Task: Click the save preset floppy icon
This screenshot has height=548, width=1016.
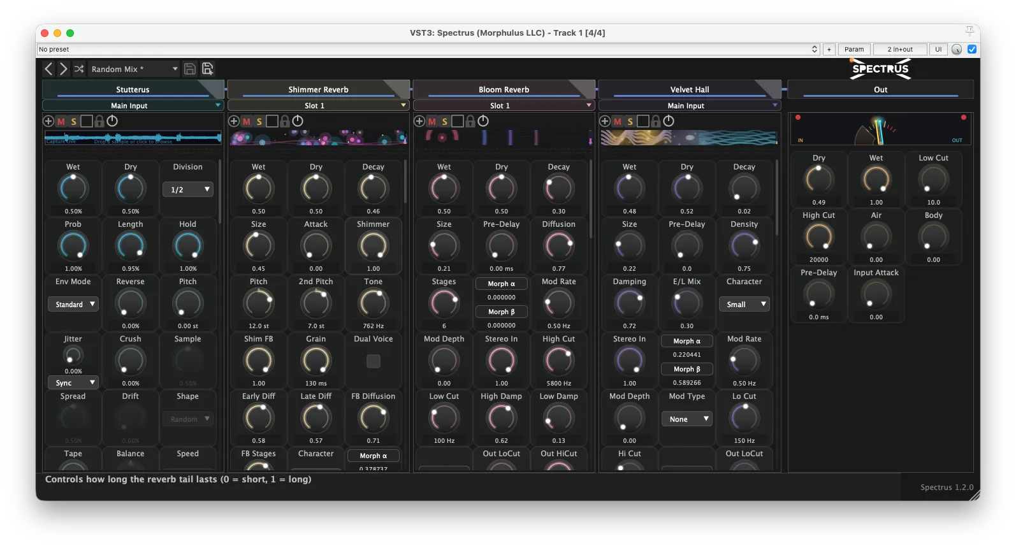Action: [190, 69]
